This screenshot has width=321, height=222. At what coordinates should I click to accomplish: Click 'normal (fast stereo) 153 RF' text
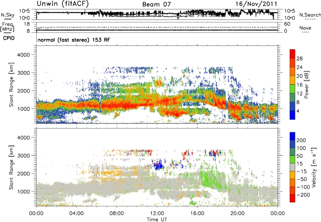[74, 40]
